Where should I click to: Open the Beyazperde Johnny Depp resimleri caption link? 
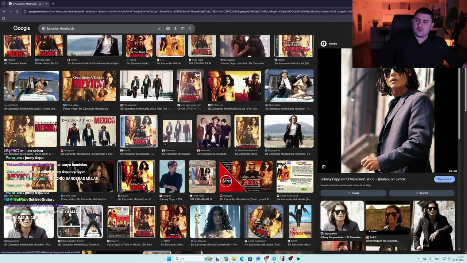pyautogui.click(x=341, y=237)
